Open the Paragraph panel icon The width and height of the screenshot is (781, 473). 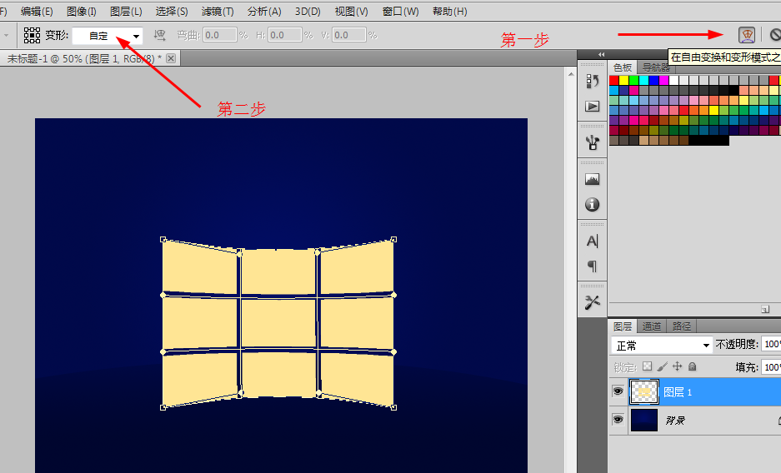pyautogui.click(x=593, y=266)
